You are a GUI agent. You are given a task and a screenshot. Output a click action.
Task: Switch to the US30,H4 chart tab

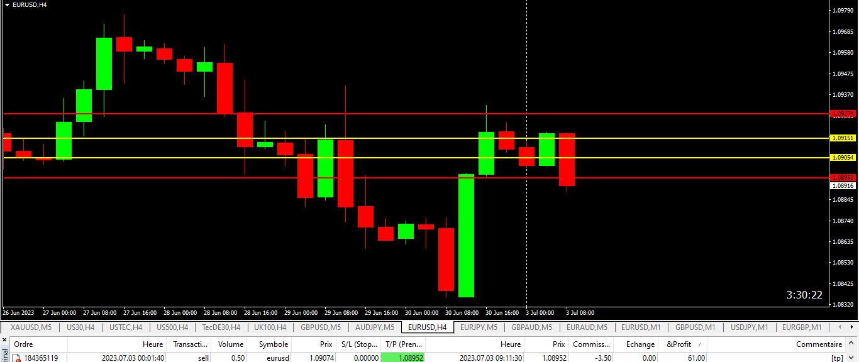point(80,327)
